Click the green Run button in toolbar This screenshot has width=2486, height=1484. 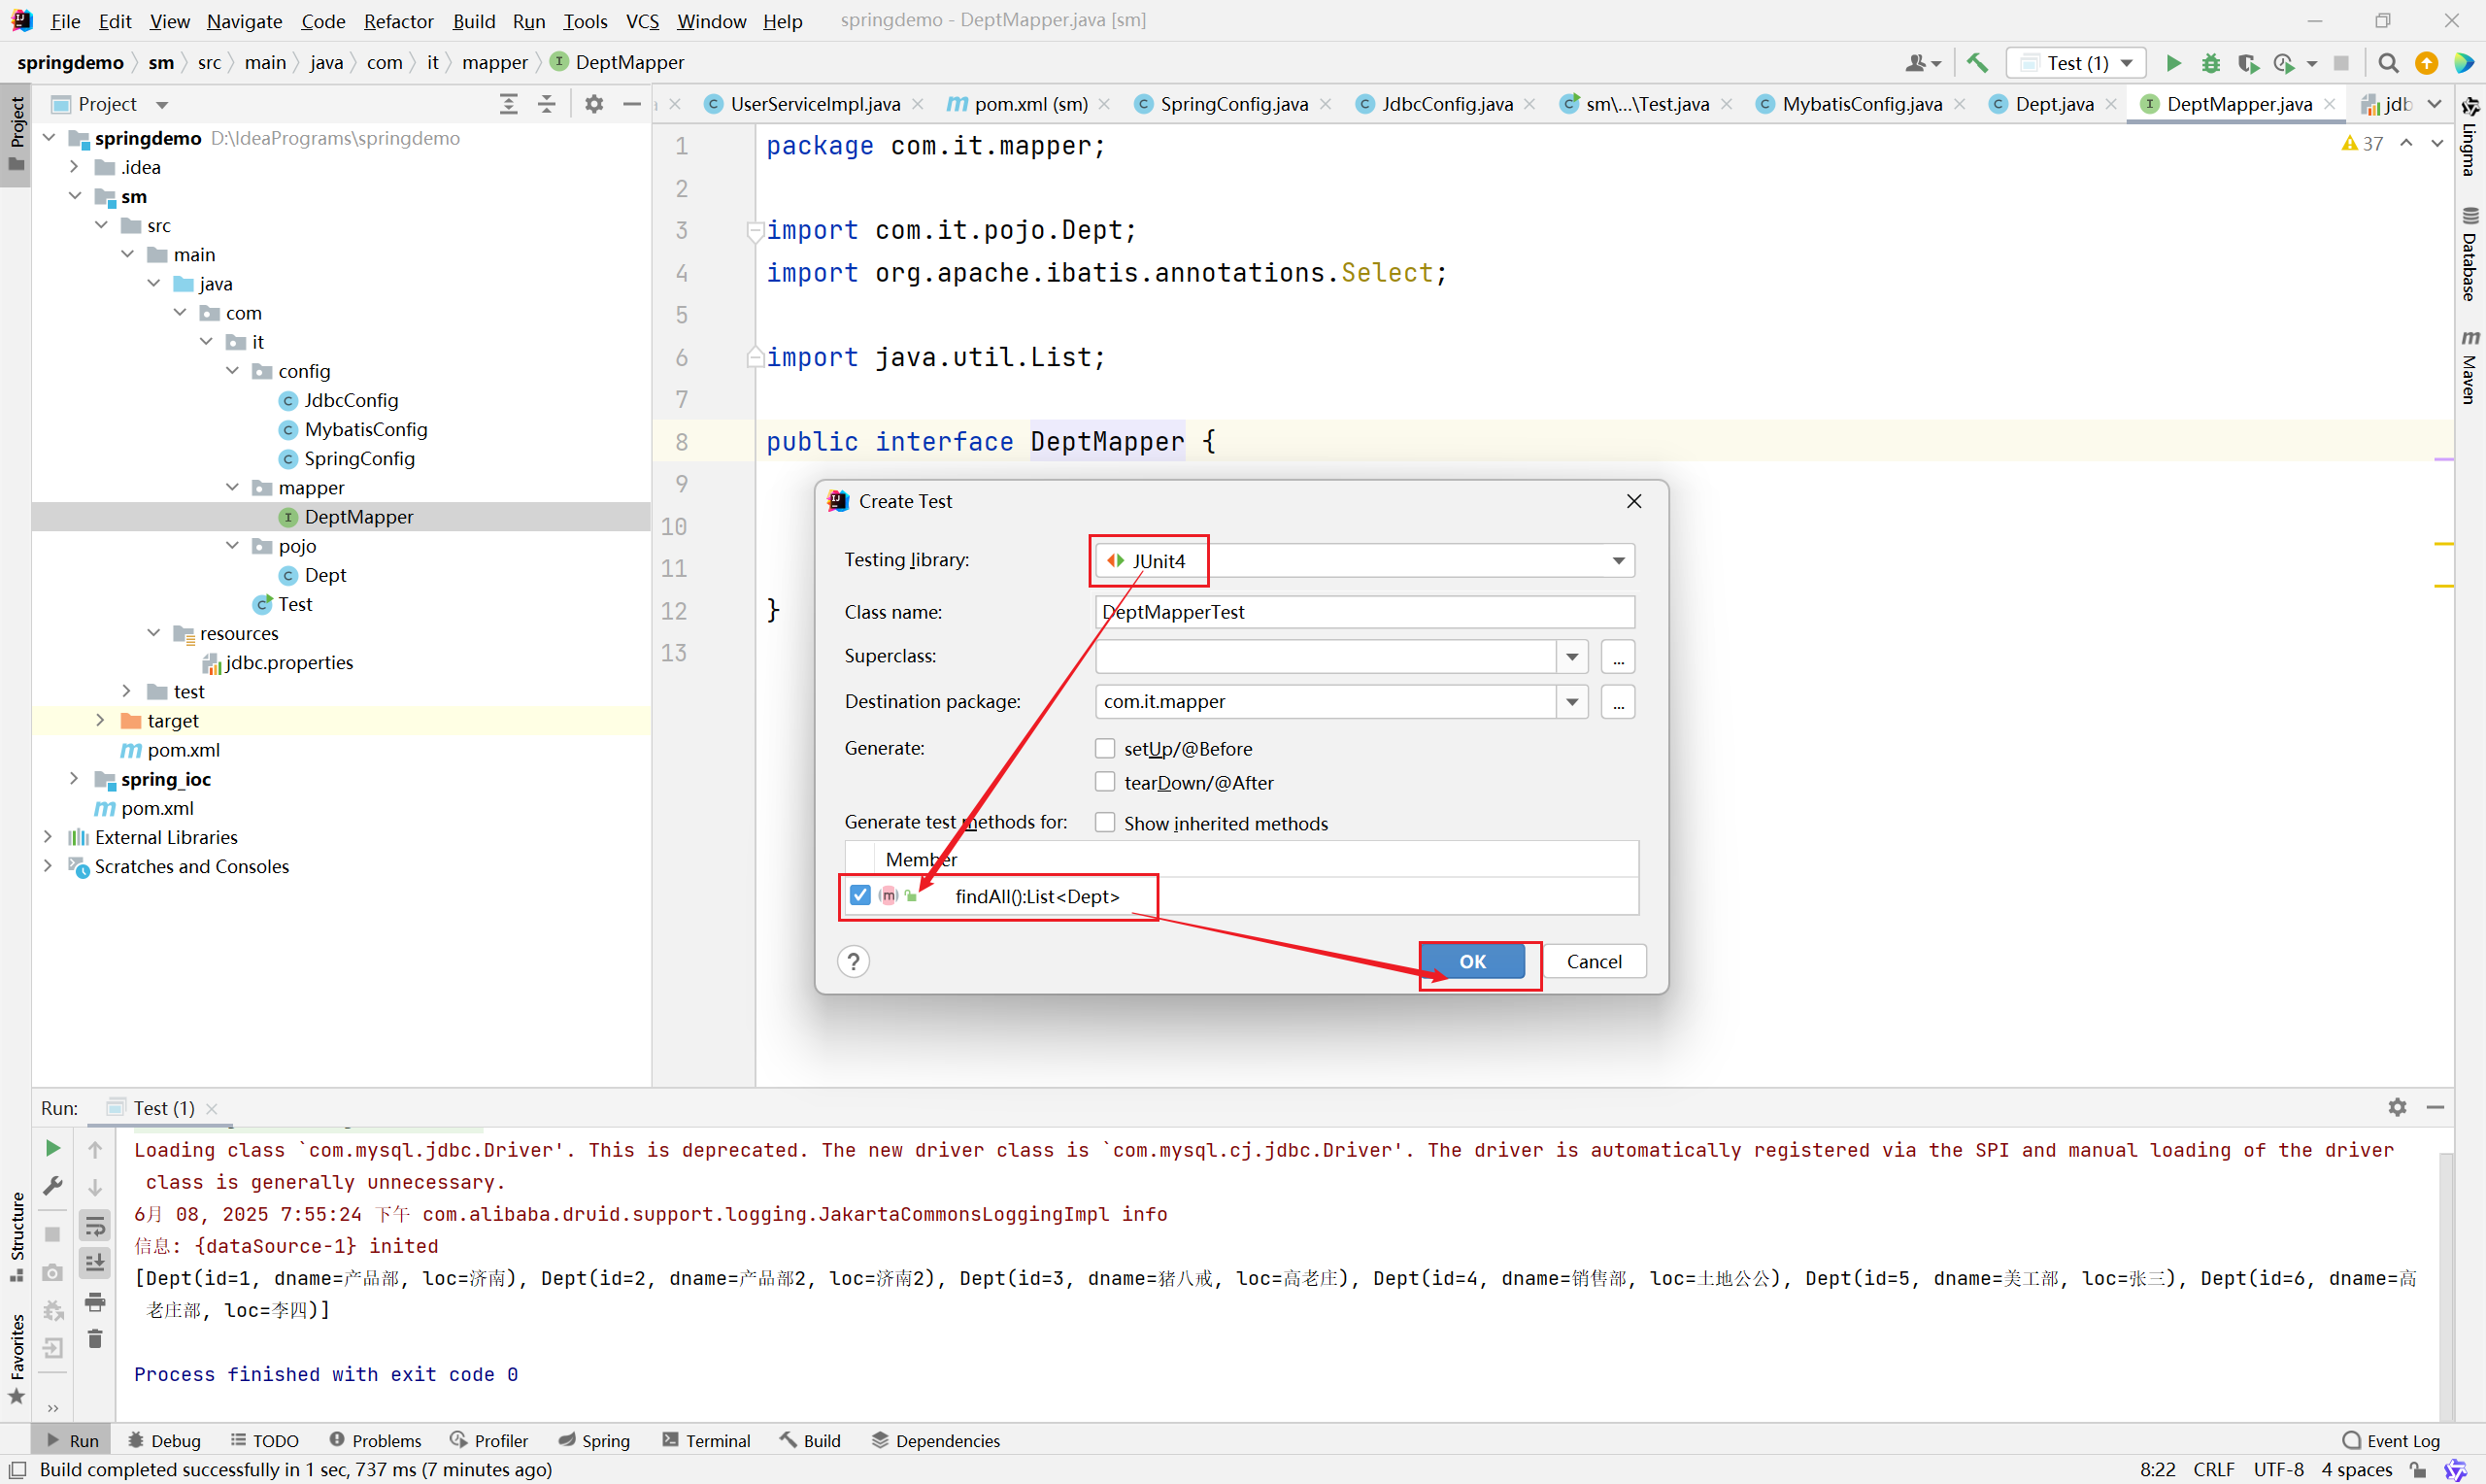(2172, 63)
